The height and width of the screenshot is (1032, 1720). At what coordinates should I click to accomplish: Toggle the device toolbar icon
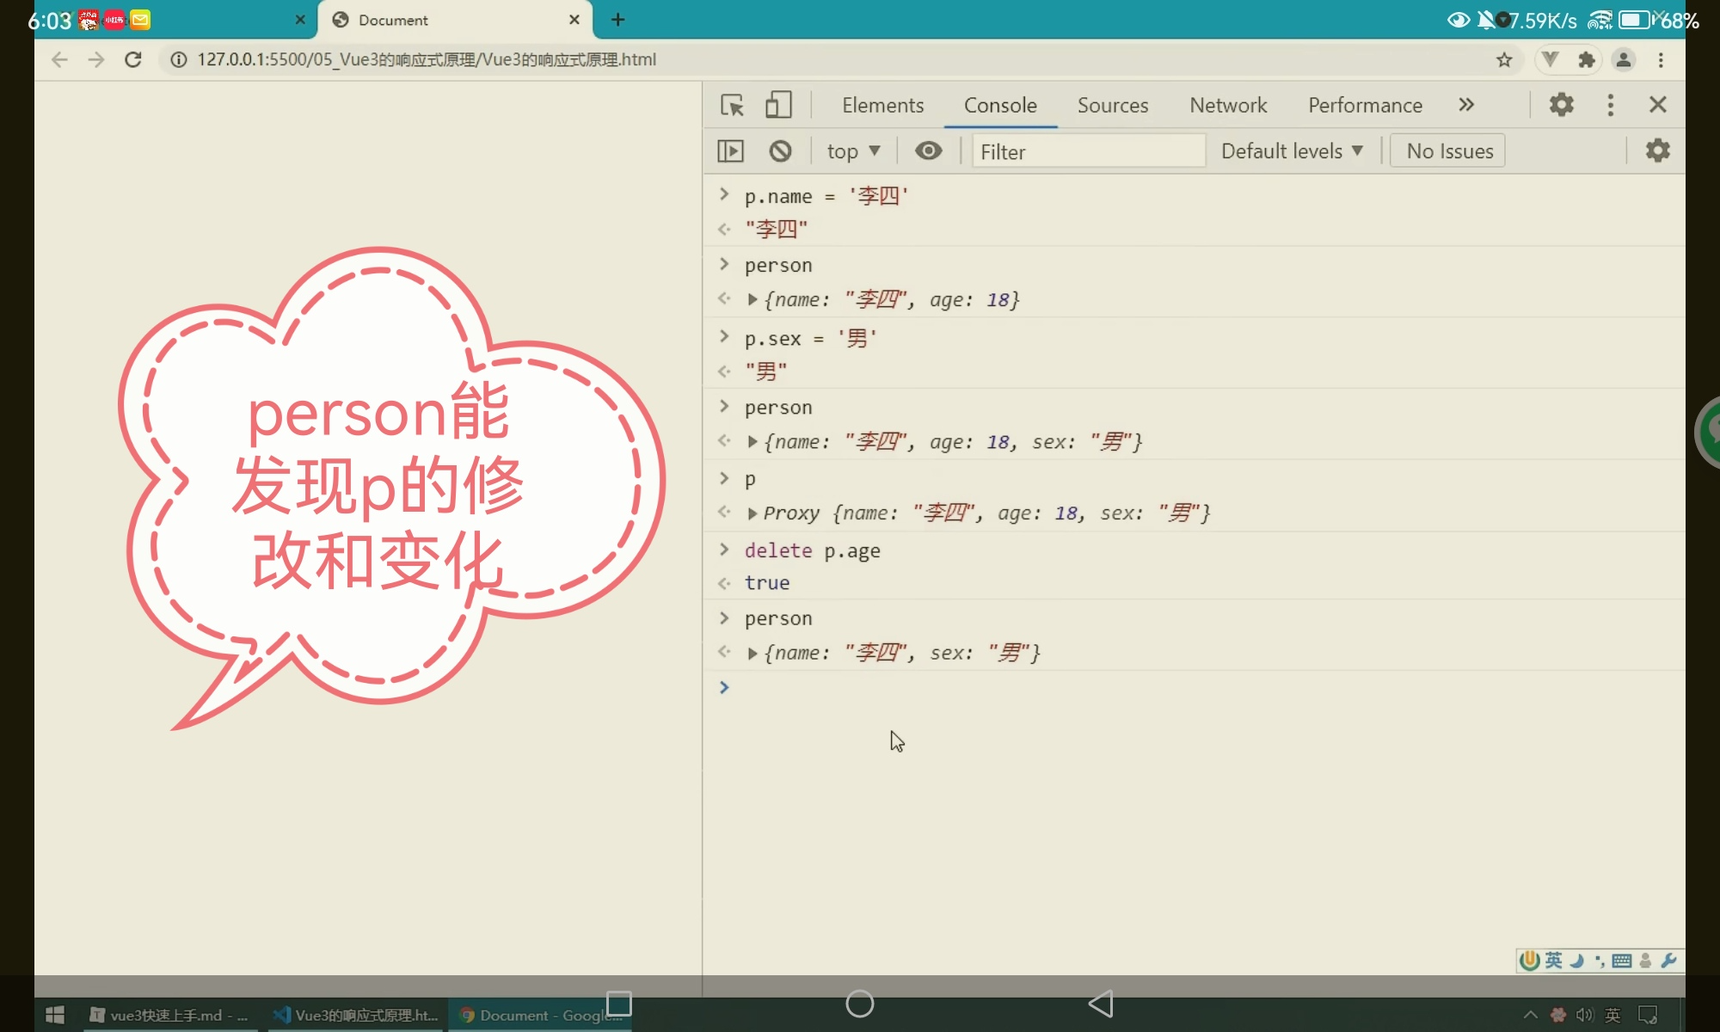[x=778, y=105]
